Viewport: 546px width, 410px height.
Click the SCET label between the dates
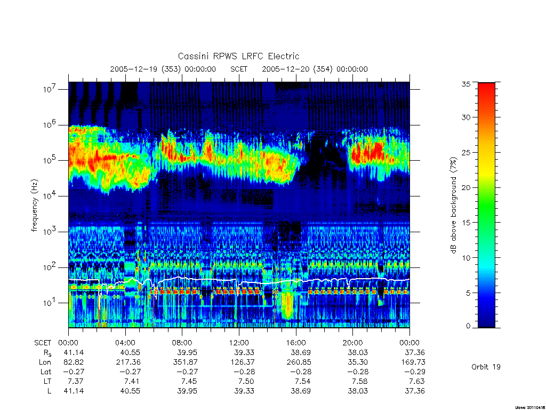pyautogui.click(x=239, y=69)
